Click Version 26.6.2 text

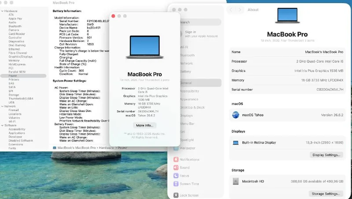tap(332, 115)
